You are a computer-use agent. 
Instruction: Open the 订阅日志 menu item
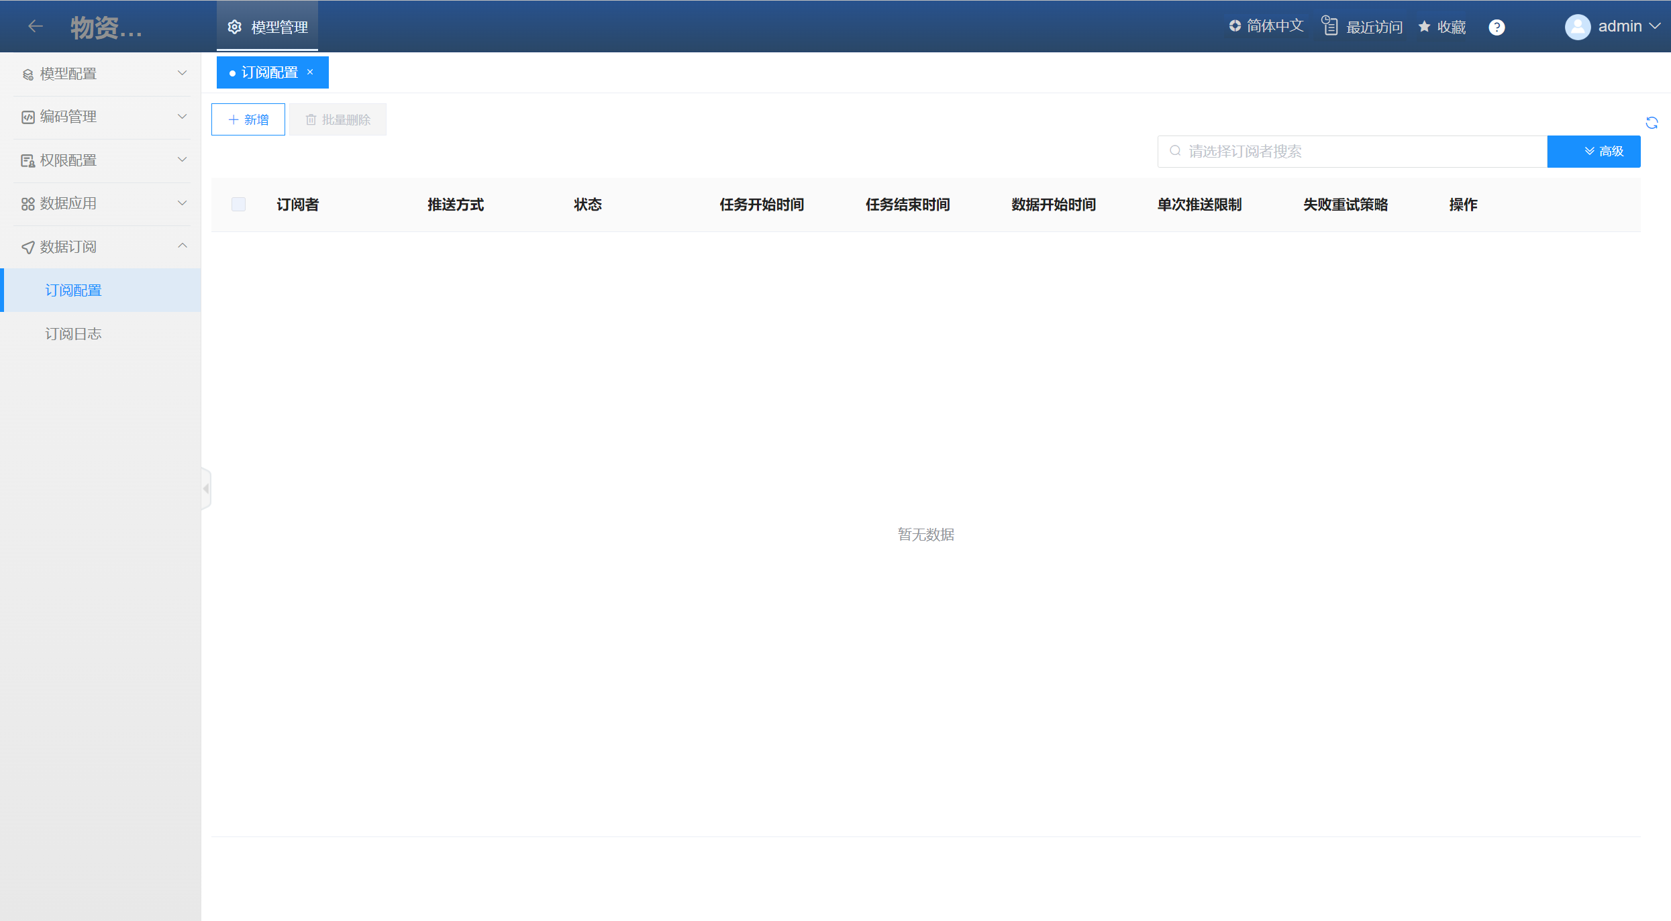click(x=74, y=333)
